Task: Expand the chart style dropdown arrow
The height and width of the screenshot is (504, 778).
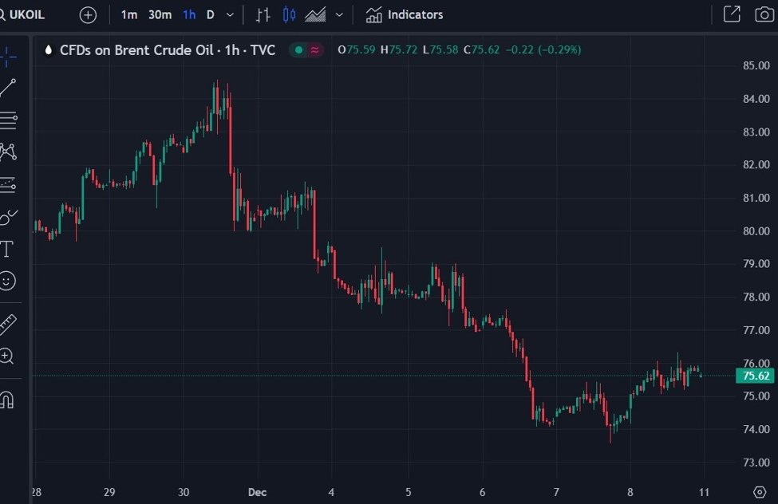Action: coord(339,14)
